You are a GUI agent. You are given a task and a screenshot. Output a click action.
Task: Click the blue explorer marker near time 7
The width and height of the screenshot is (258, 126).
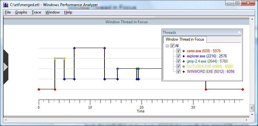pyautogui.click(x=74, y=79)
